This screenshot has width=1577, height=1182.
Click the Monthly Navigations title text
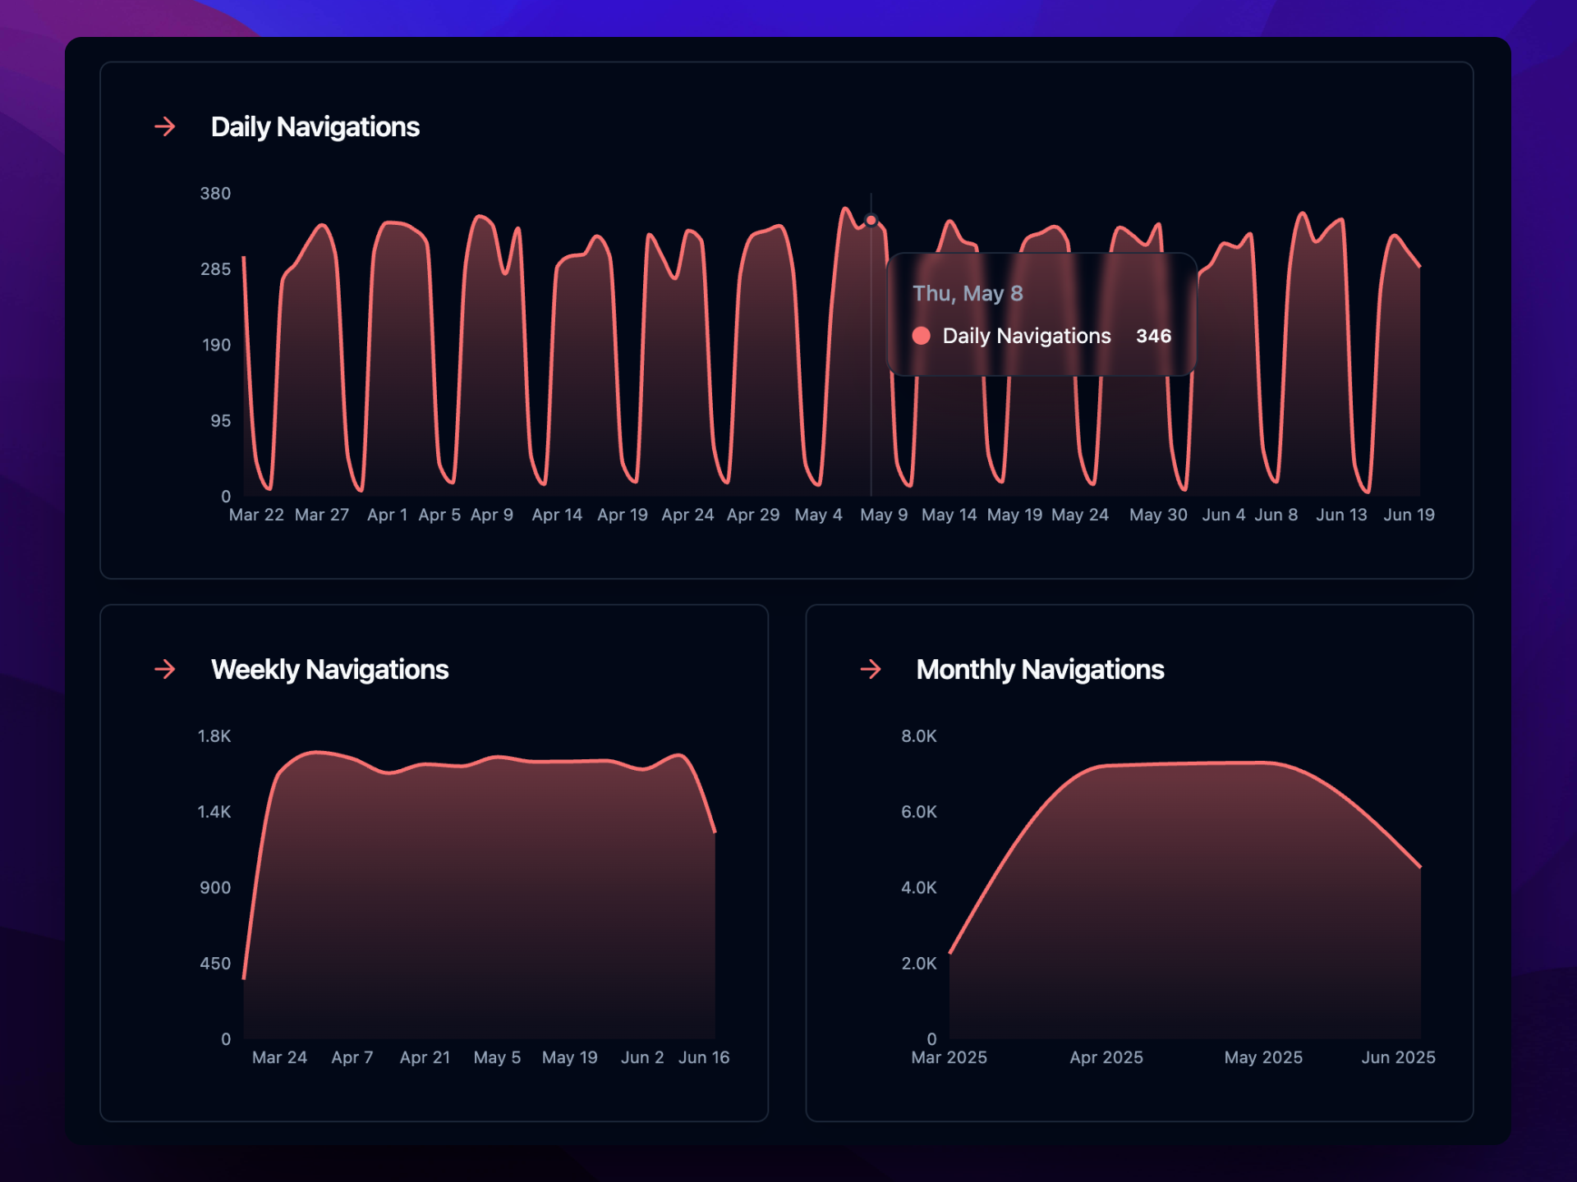(1039, 670)
